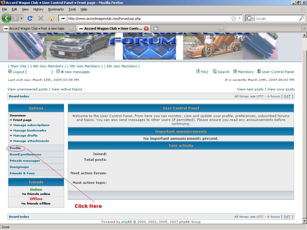The height and width of the screenshot is (230, 307).
Task: Click the Logout icon
Action: (10, 71)
